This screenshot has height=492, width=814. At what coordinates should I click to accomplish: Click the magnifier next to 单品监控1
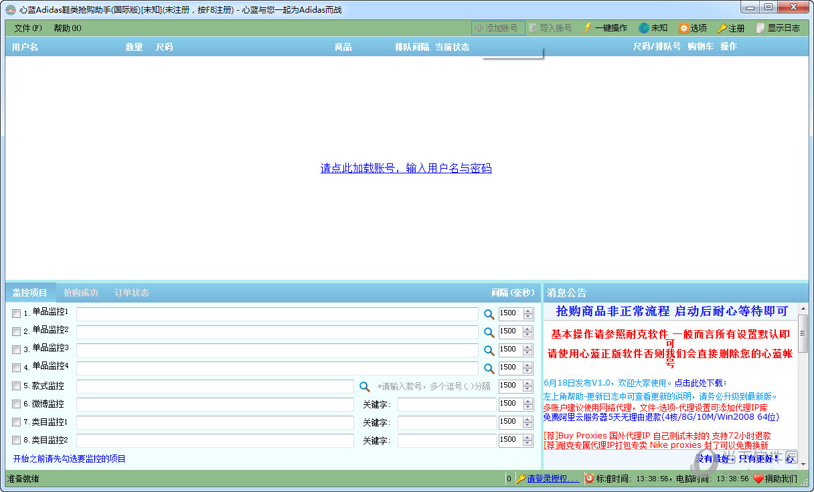click(x=489, y=314)
